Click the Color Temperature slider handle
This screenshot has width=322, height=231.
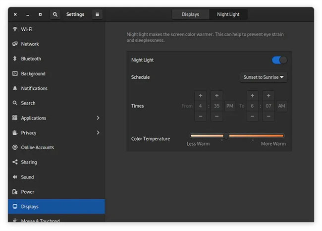click(226, 136)
